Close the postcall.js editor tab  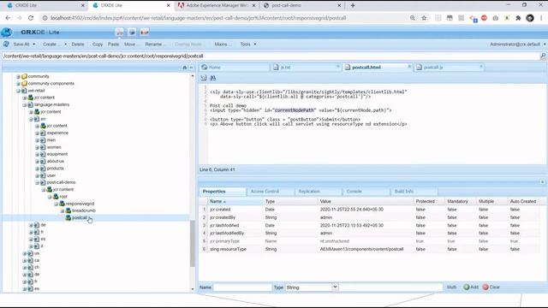(x=481, y=67)
